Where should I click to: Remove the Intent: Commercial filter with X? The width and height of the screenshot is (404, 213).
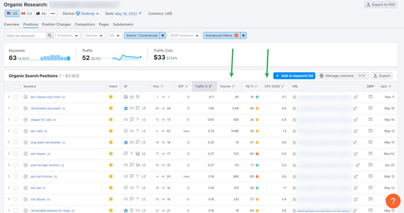coord(163,35)
